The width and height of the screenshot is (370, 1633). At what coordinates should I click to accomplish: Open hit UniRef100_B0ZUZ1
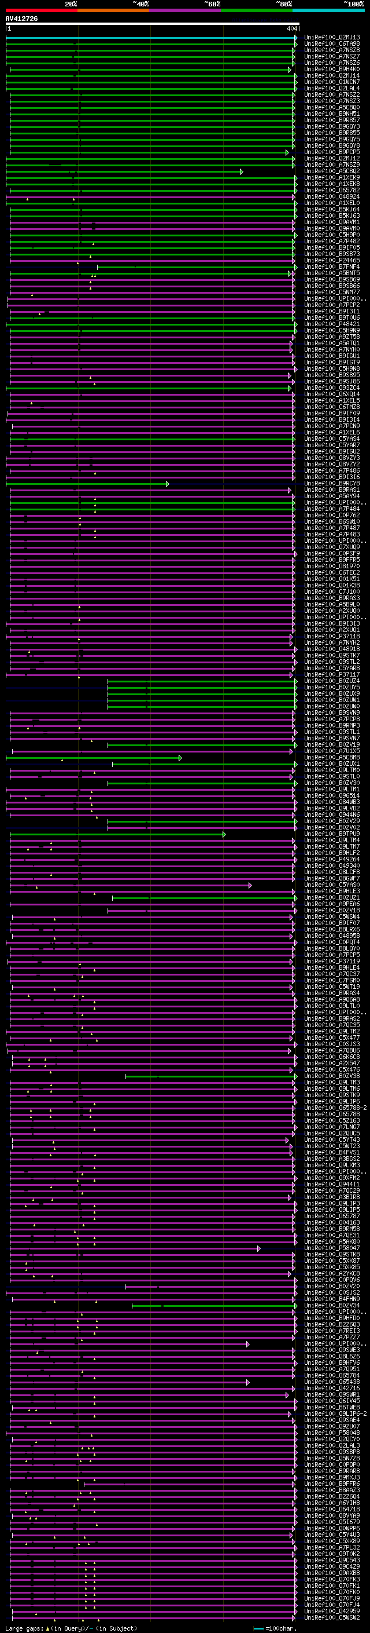pos(332,898)
